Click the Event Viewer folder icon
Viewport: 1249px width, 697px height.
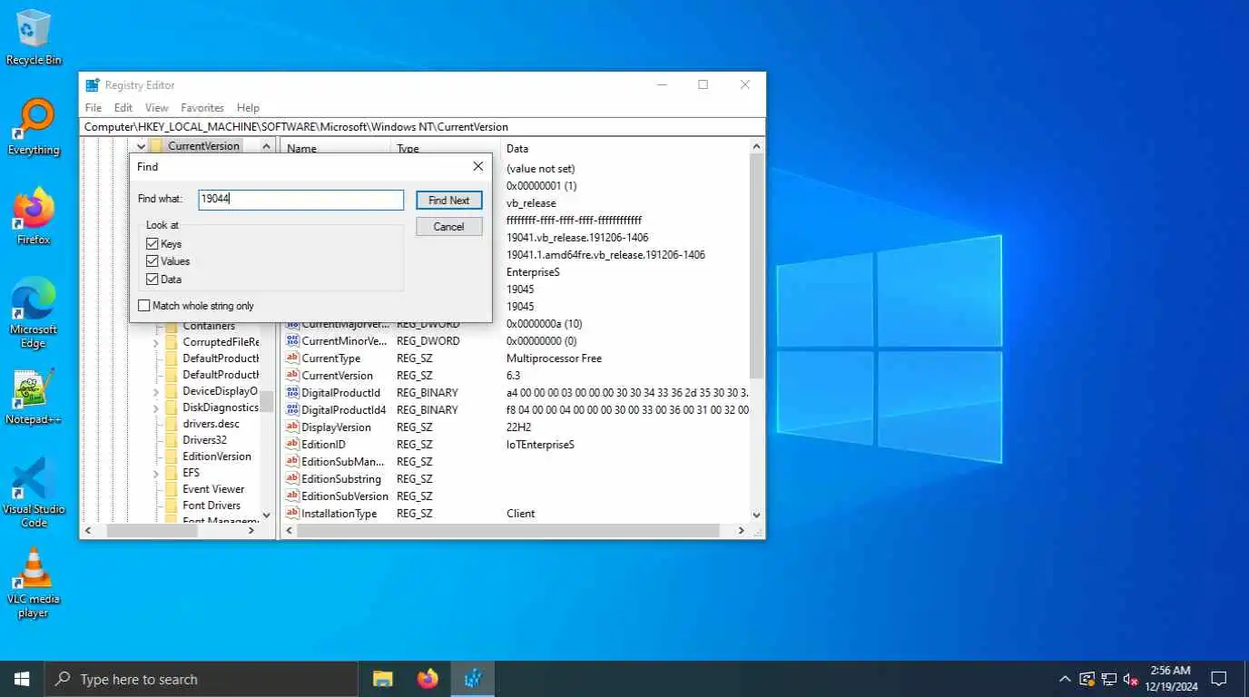[172, 489]
